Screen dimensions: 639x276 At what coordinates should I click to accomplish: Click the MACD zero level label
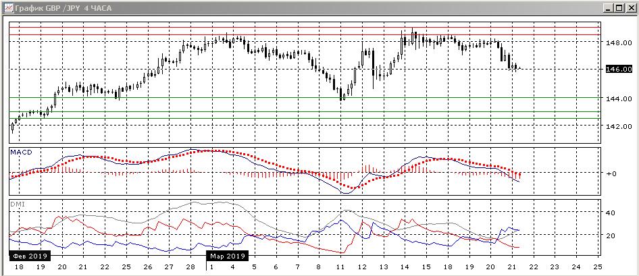(x=611, y=173)
